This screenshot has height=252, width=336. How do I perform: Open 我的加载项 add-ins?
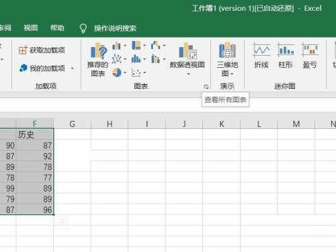(x=42, y=68)
